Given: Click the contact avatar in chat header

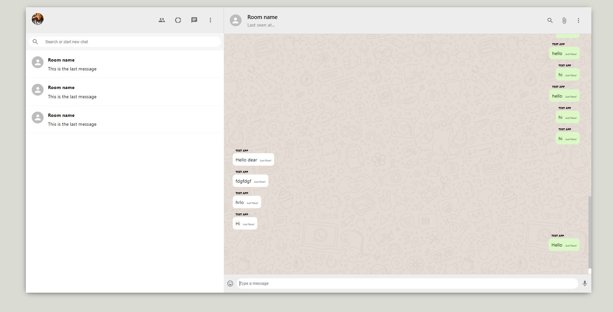Looking at the screenshot, I should (x=235, y=20).
